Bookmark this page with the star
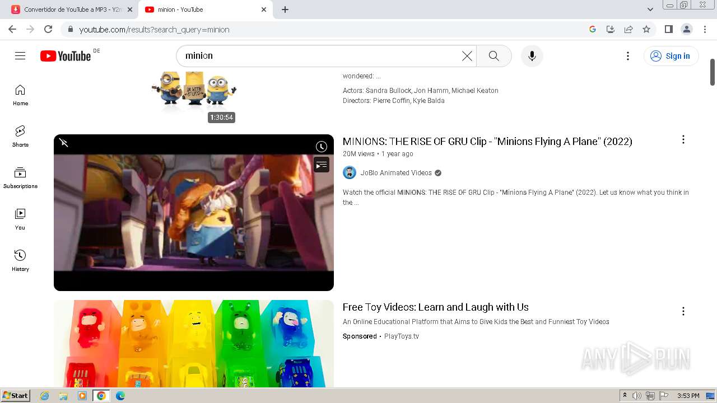Viewport: 717px width, 403px height. pos(646,29)
